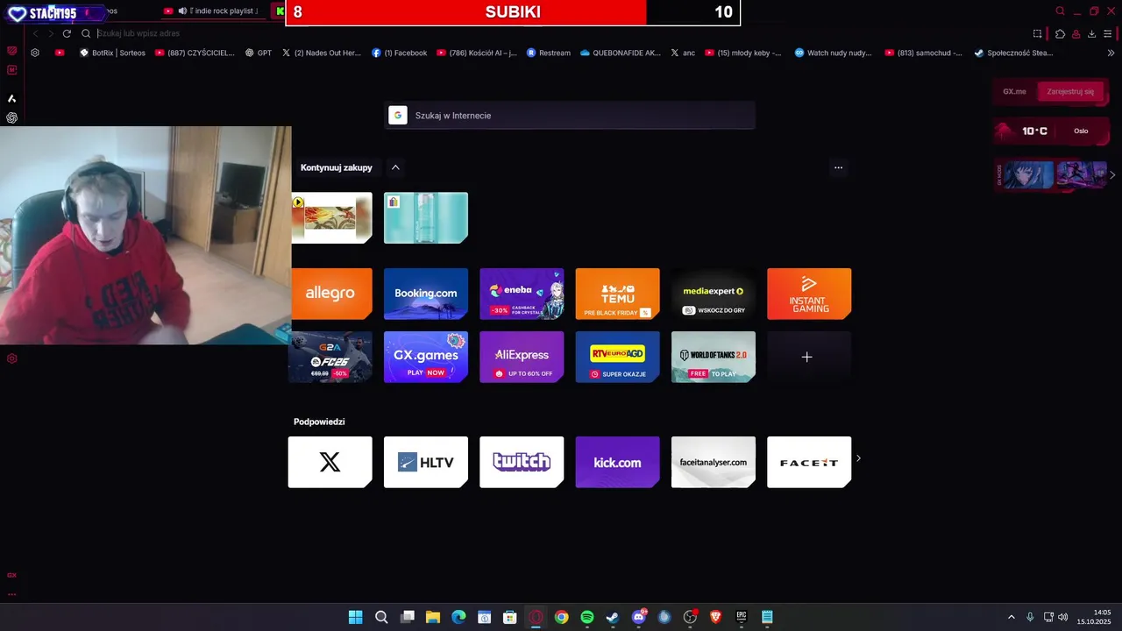1122x631 pixels.
Task: Show next GX Mods with chevron
Action: (1112, 174)
